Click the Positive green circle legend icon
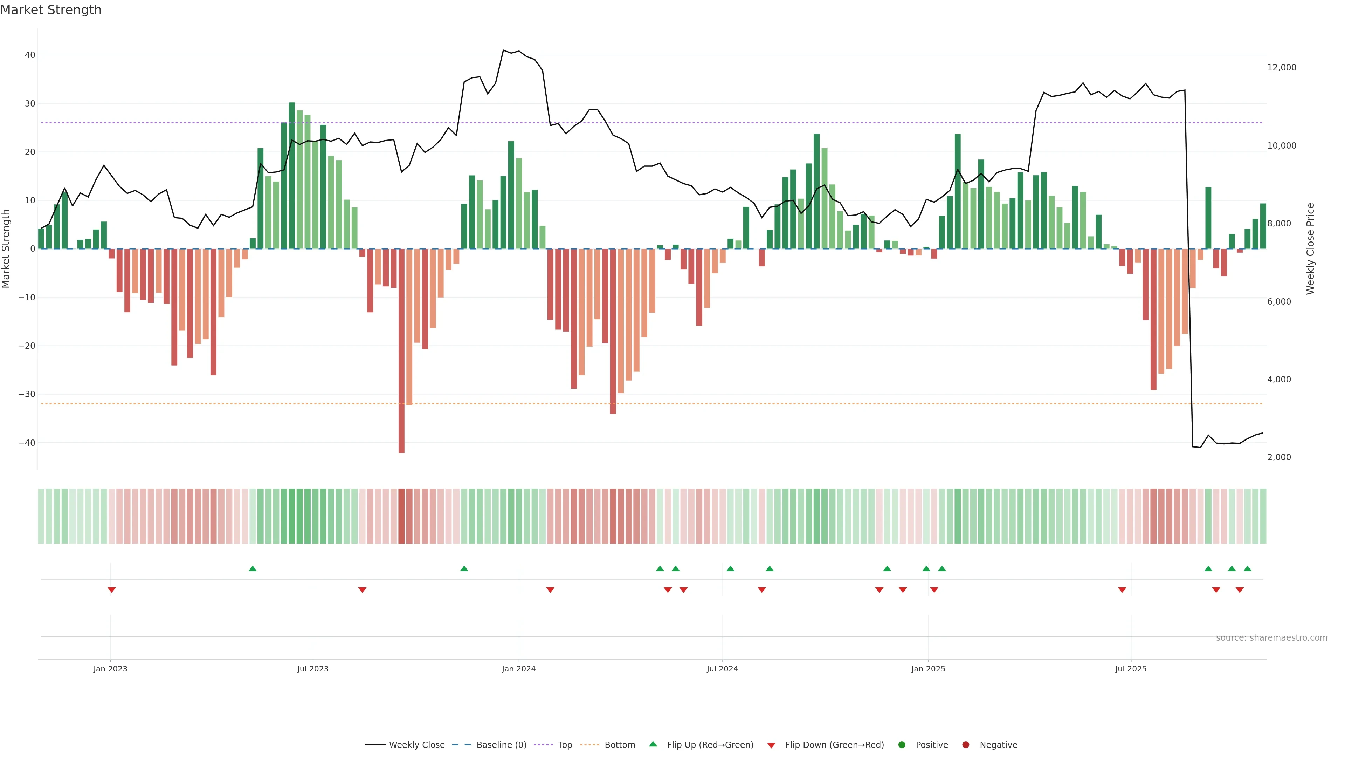The image size is (1345, 757). [902, 745]
